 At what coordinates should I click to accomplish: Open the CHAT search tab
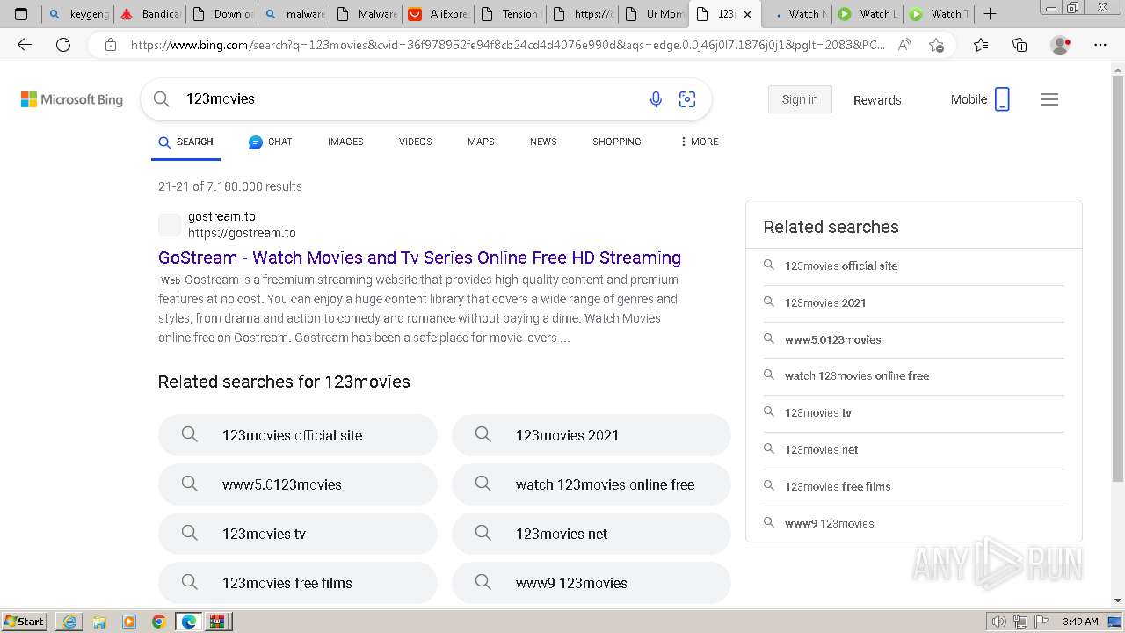click(x=271, y=142)
